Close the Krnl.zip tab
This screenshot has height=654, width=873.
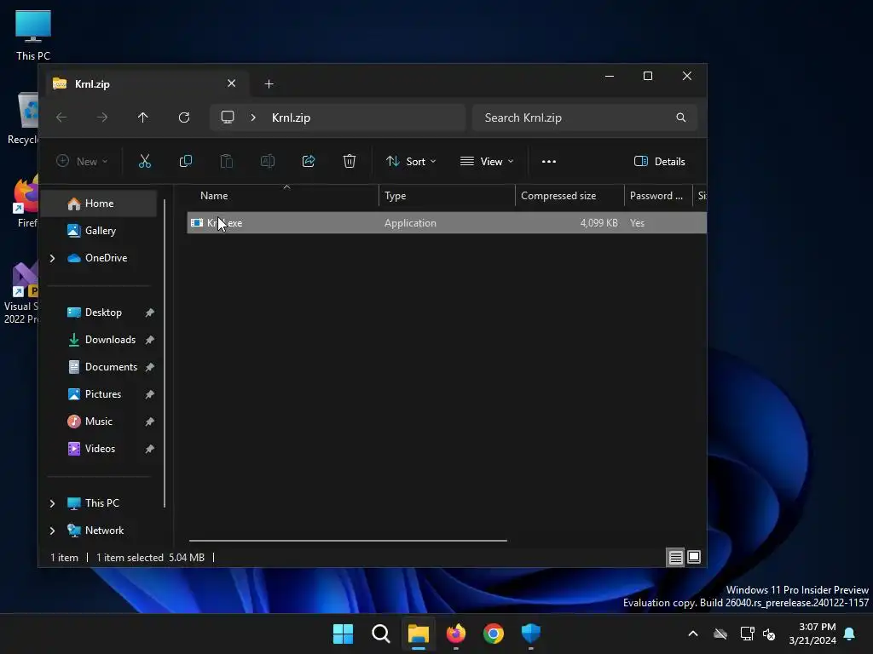coord(232,83)
